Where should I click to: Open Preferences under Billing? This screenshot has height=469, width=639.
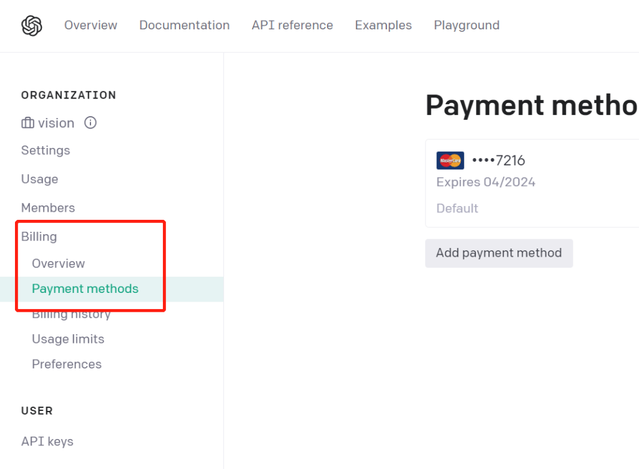[67, 364]
